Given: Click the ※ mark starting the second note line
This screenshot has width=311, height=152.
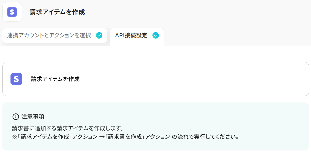Looking at the screenshot, I should pyautogui.click(x=14, y=137).
